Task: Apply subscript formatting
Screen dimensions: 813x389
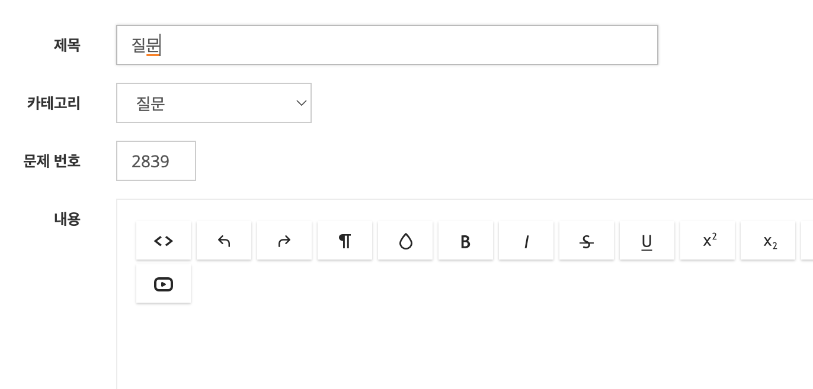Action: (x=768, y=241)
